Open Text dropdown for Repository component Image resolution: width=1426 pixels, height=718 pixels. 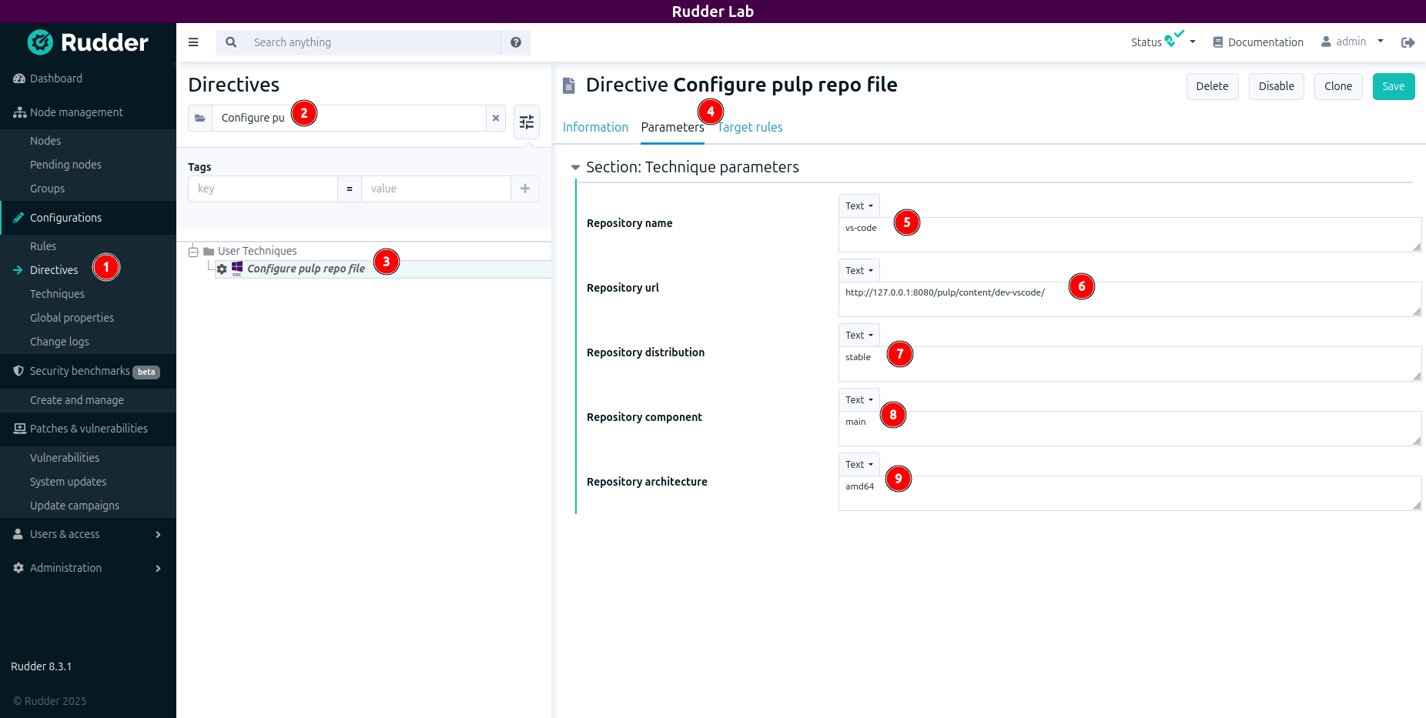(x=859, y=399)
